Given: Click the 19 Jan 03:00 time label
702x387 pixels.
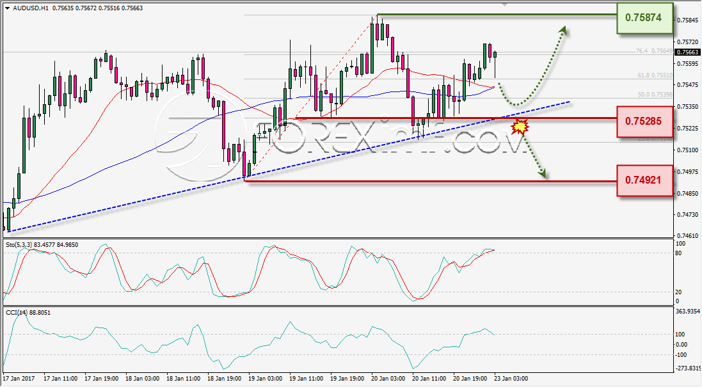Looking at the screenshot, I should coord(266,379).
